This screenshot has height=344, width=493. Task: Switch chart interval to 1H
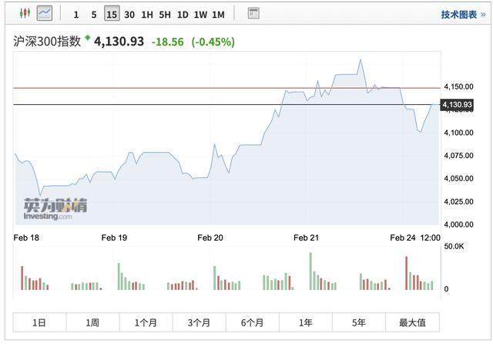pyautogui.click(x=146, y=14)
